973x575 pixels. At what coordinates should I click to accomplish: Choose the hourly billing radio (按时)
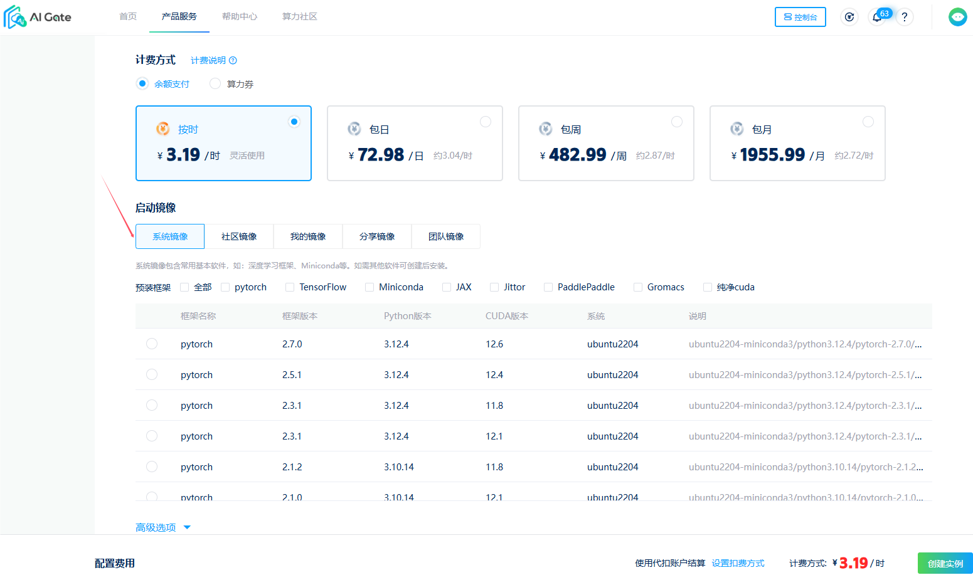click(294, 122)
